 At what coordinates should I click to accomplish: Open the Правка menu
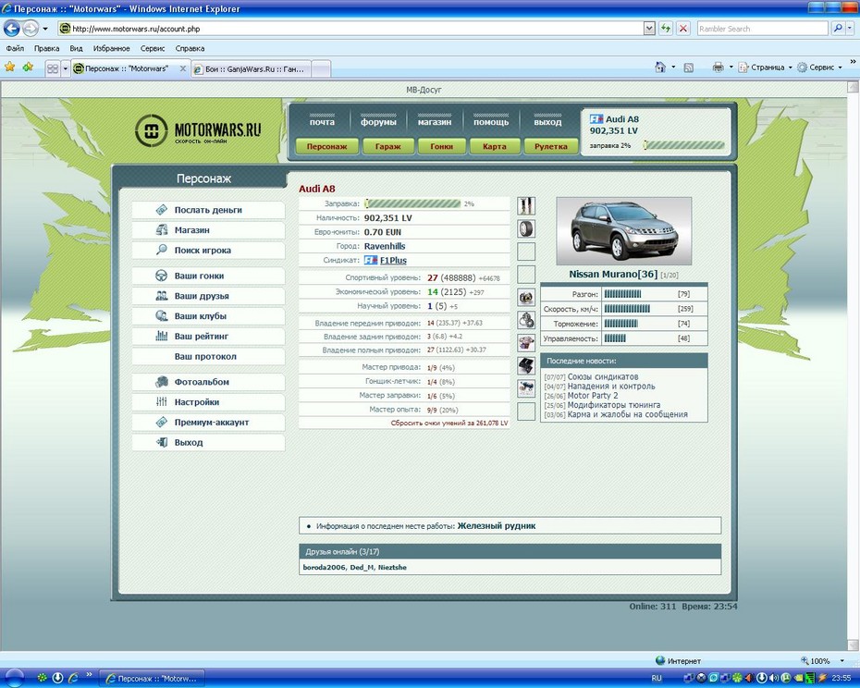[46, 48]
